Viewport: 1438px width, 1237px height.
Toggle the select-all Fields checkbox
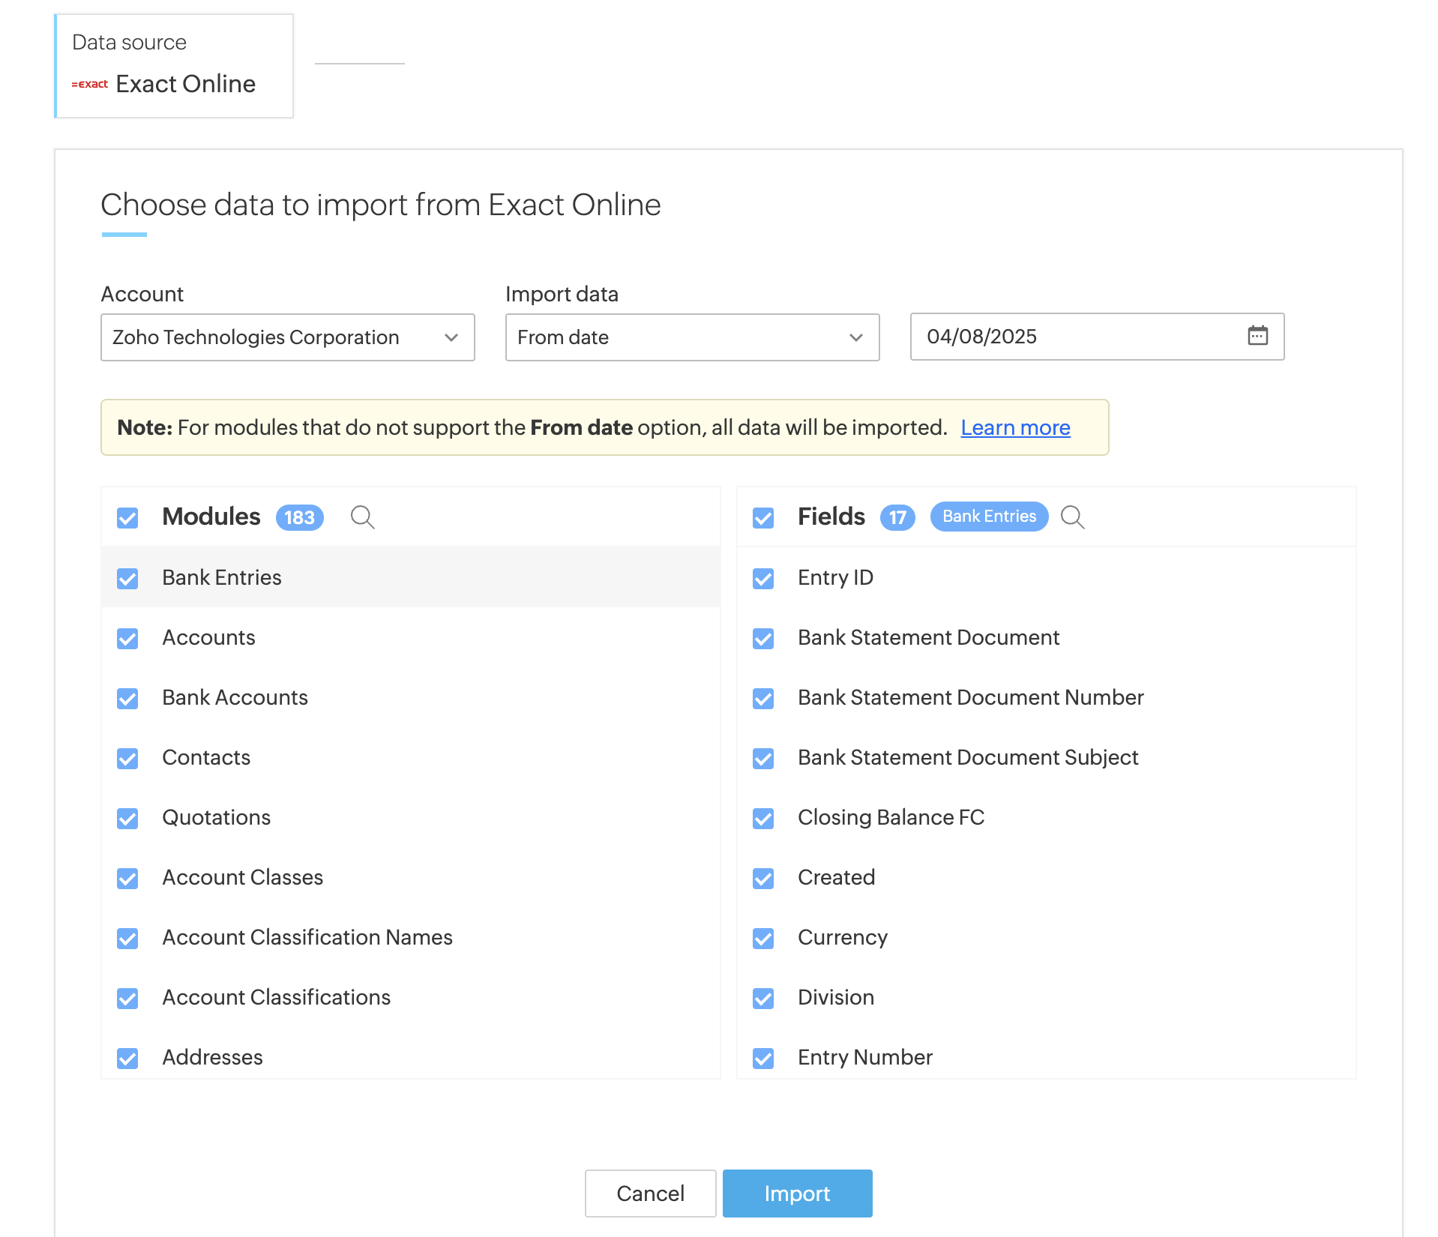point(763,518)
